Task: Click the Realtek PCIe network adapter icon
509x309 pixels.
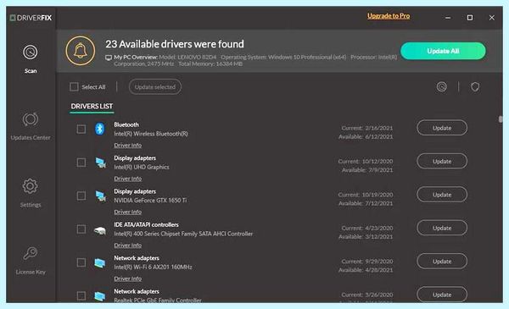Action: (x=99, y=295)
